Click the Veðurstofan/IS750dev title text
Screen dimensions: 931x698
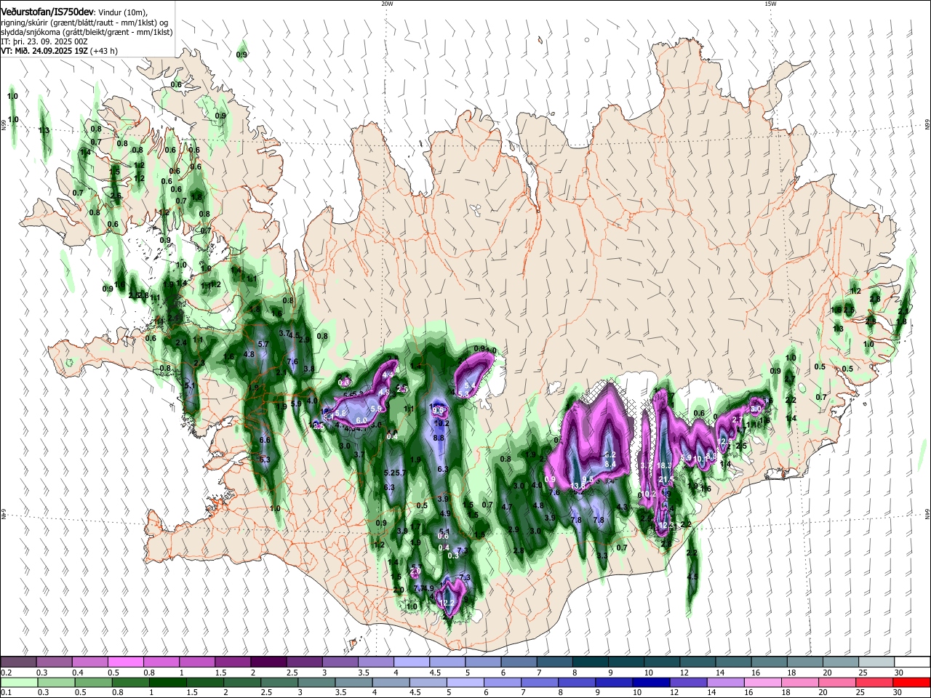point(47,11)
